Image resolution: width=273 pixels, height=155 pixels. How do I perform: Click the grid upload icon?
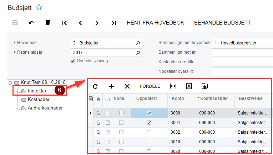[x=204, y=86]
